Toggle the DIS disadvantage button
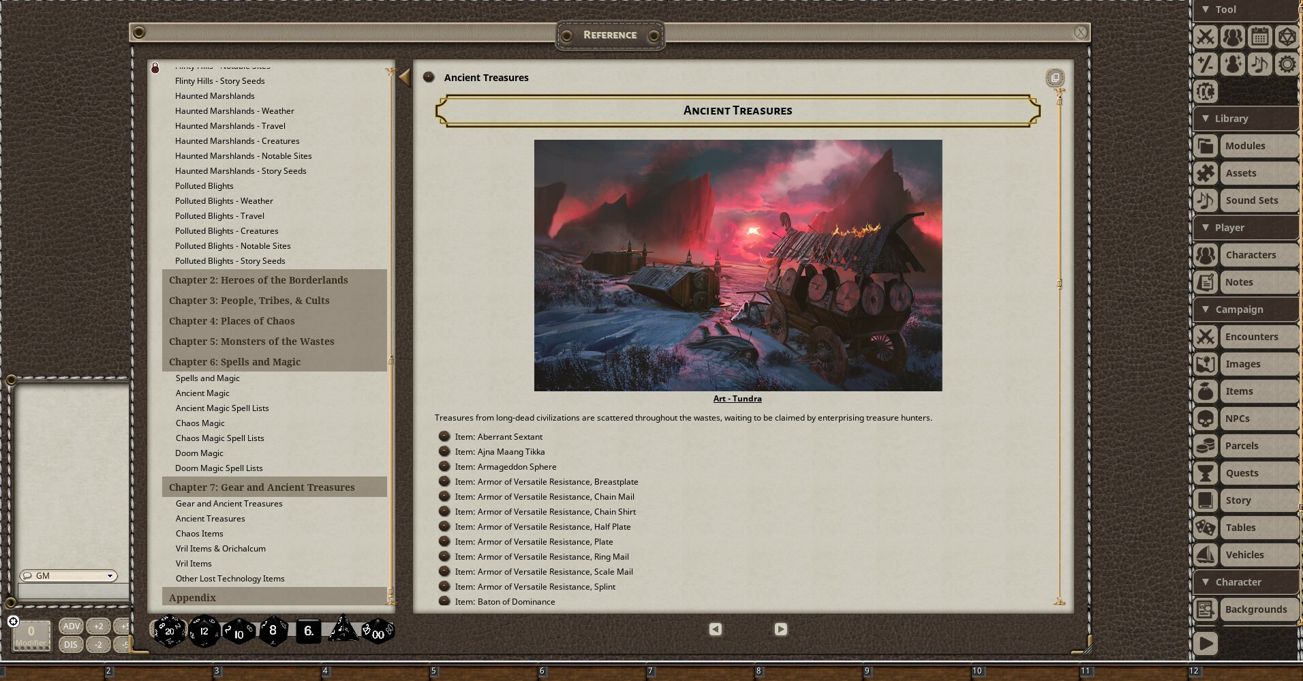This screenshot has height=681, width=1303. click(x=71, y=644)
